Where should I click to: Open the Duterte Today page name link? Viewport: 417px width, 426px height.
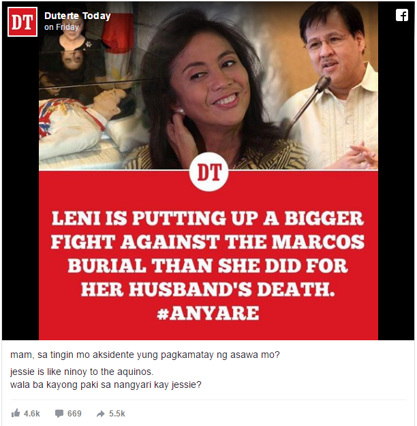tap(77, 16)
